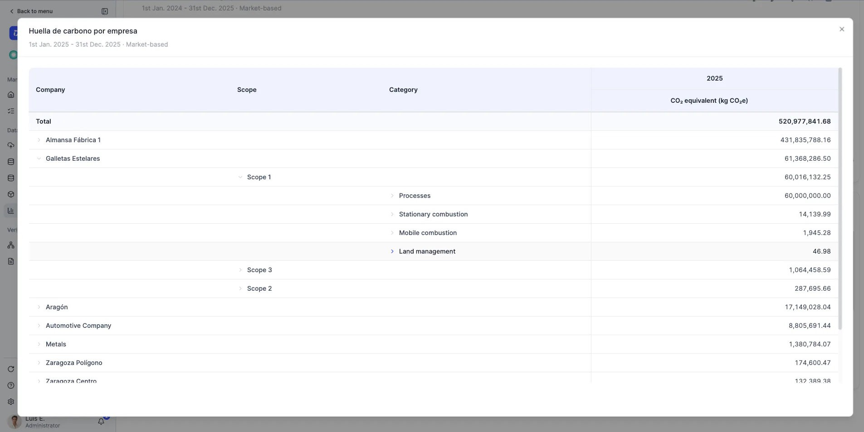This screenshot has width=864, height=432.
Task: Expand the Automotive Company row
Action: click(39, 326)
